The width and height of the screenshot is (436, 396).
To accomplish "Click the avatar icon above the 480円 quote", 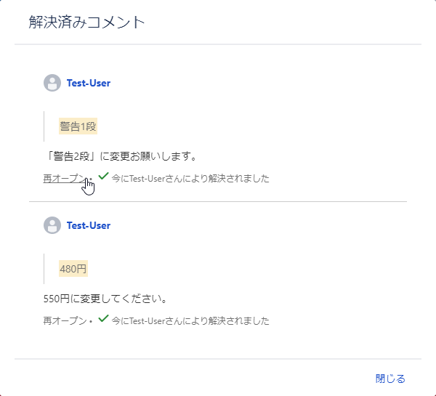I will coord(52,225).
